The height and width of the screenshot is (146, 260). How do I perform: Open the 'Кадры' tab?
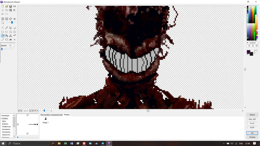(67, 115)
